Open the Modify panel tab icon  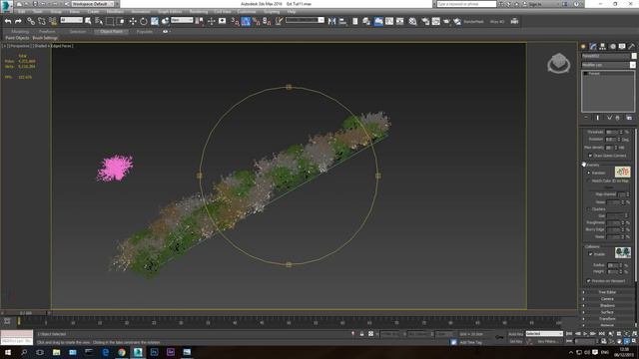(593, 47)
